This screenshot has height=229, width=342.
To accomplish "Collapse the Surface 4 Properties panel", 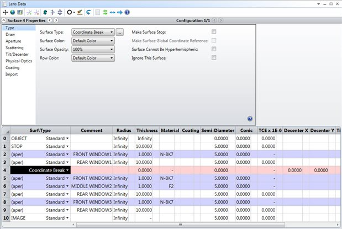I will 4,20.
